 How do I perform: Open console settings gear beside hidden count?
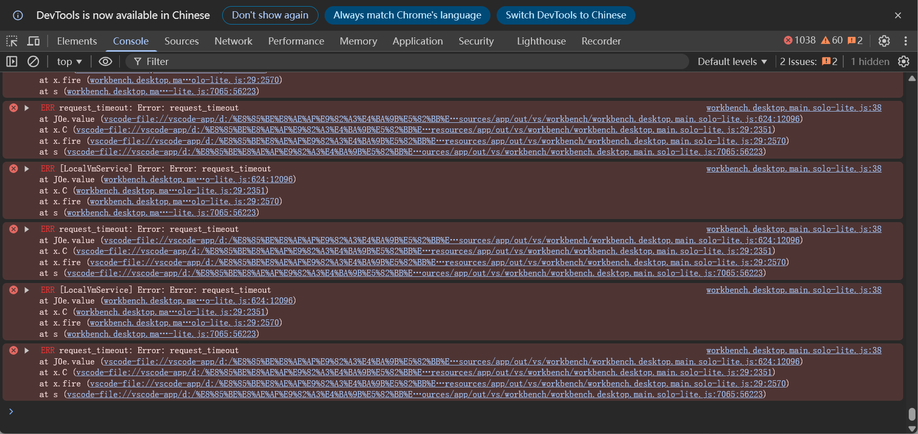904,61
